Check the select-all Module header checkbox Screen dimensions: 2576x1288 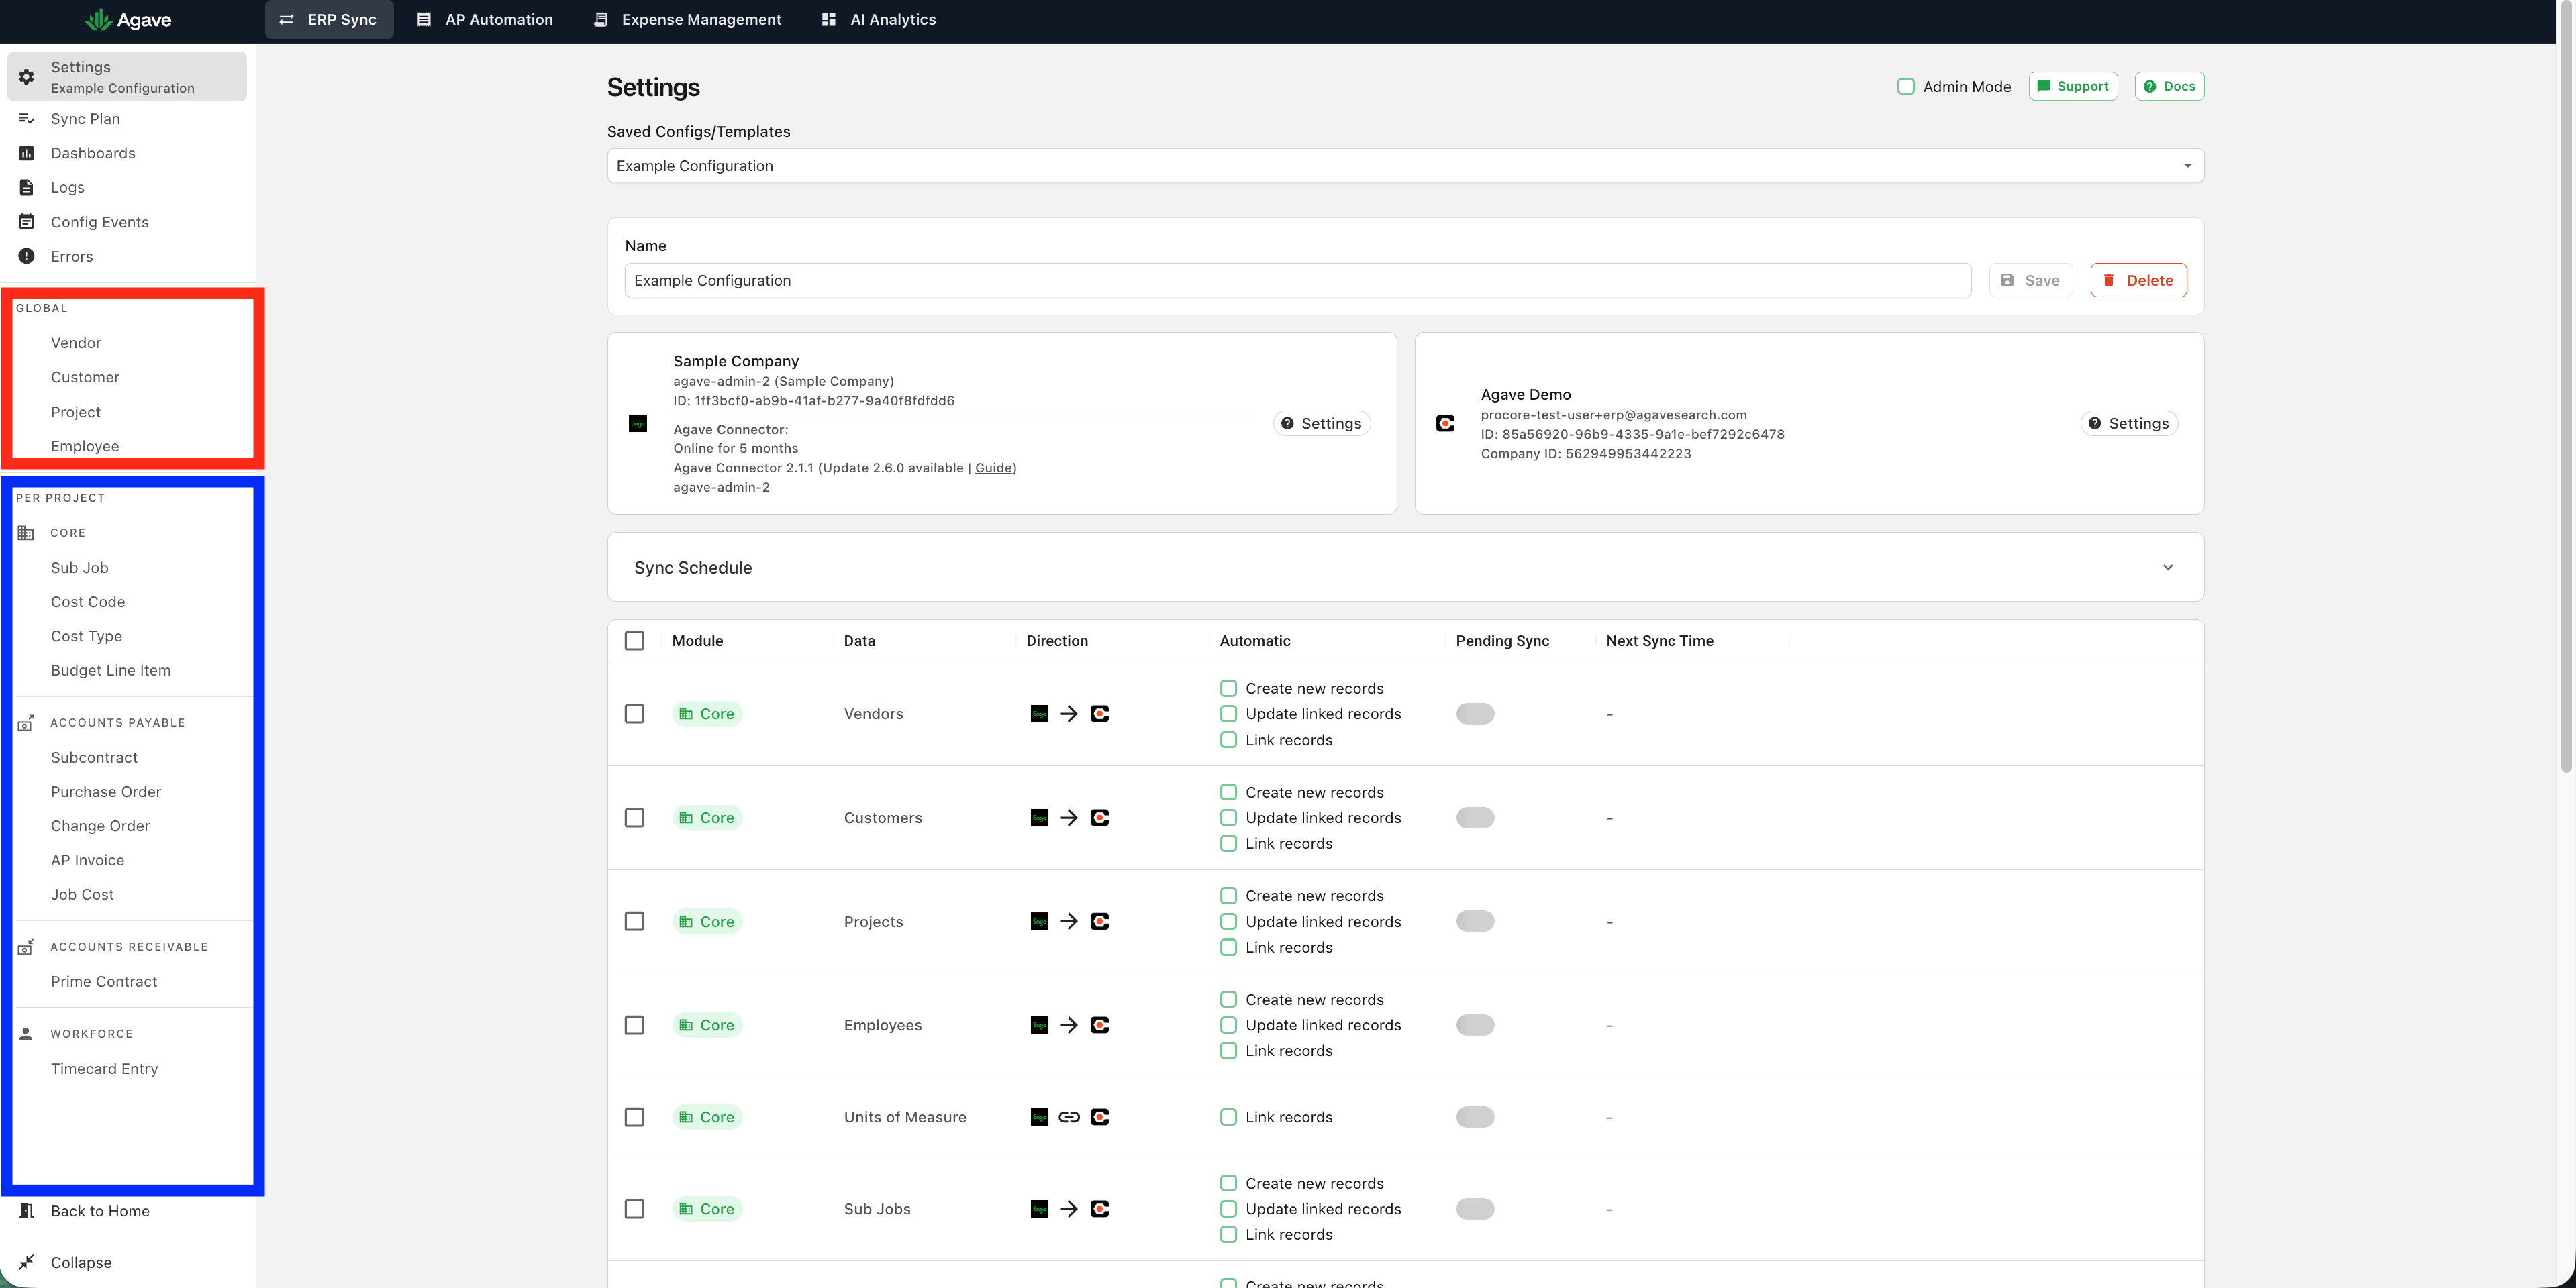pyautogui.click(x=634, y=641)
